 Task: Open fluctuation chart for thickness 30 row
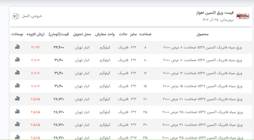pos(17,125)
